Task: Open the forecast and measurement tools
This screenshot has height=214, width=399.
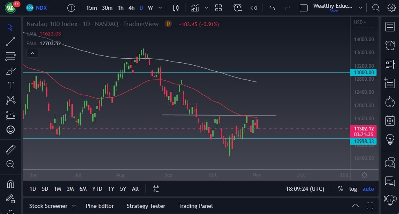Action: click(x=11, y=115)
